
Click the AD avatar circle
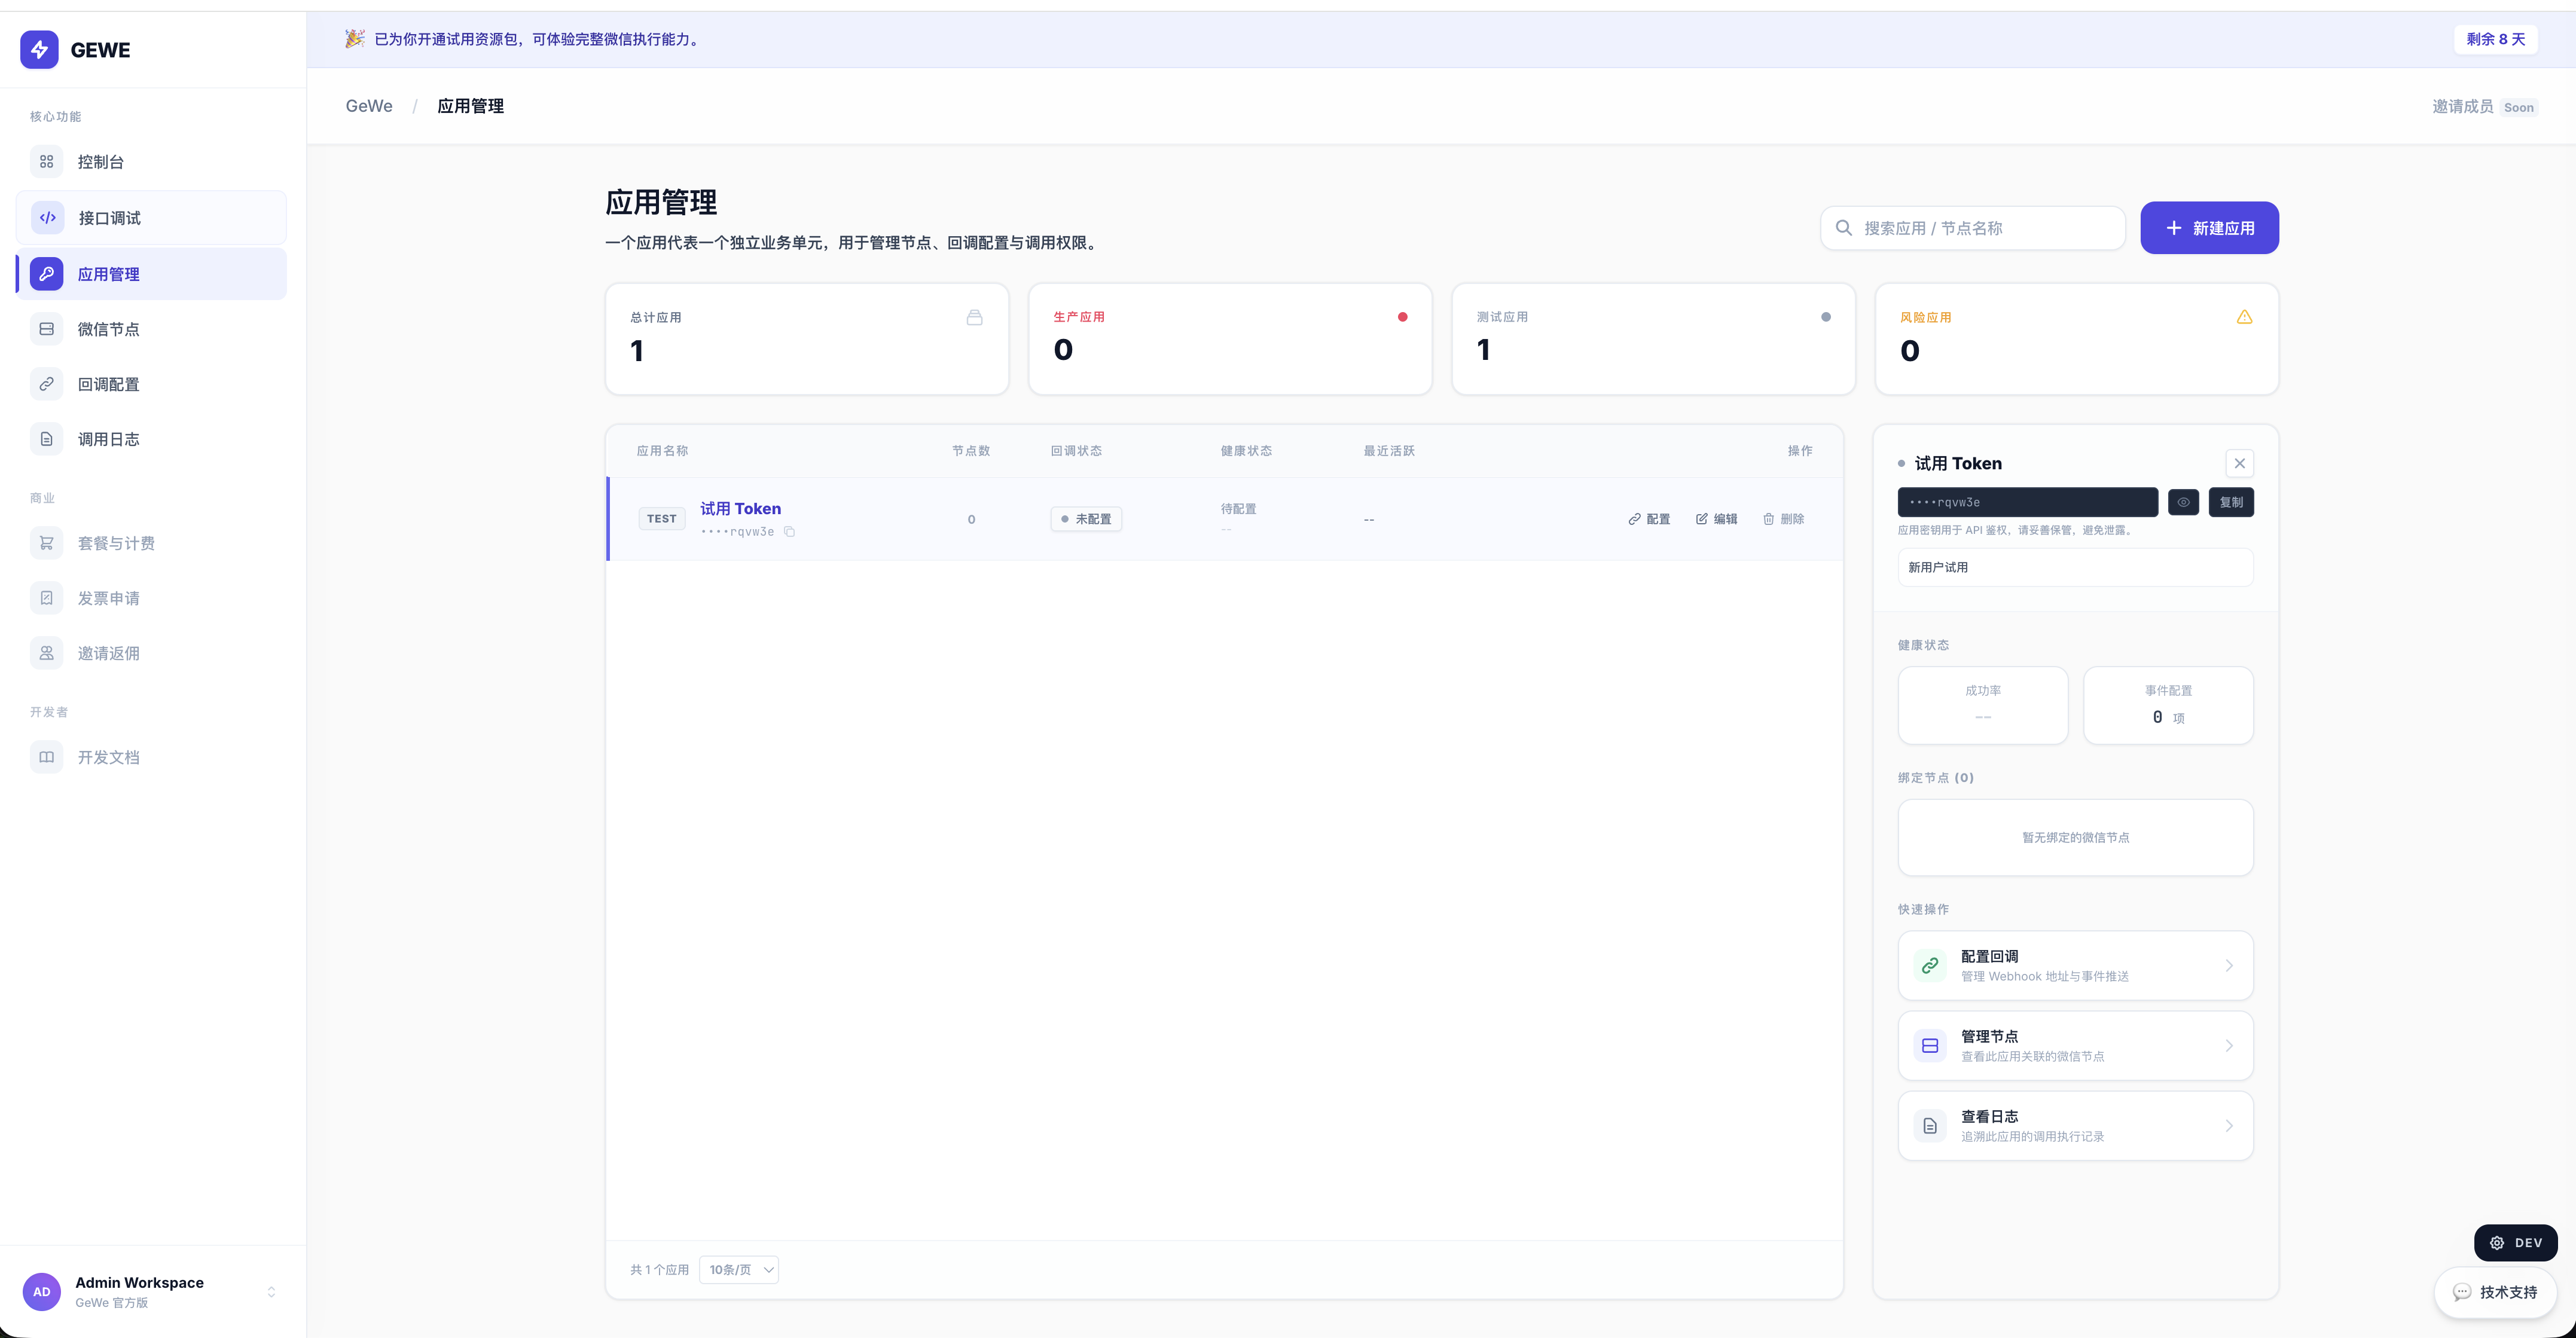pos(42,1292)
